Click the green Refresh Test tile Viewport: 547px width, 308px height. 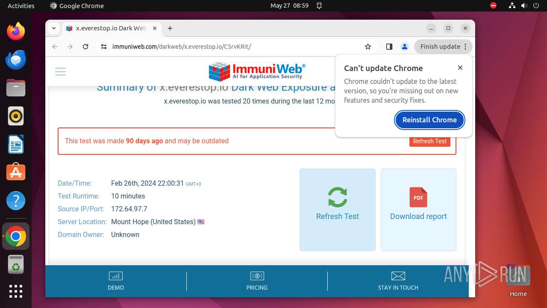(x=338, y=210)
